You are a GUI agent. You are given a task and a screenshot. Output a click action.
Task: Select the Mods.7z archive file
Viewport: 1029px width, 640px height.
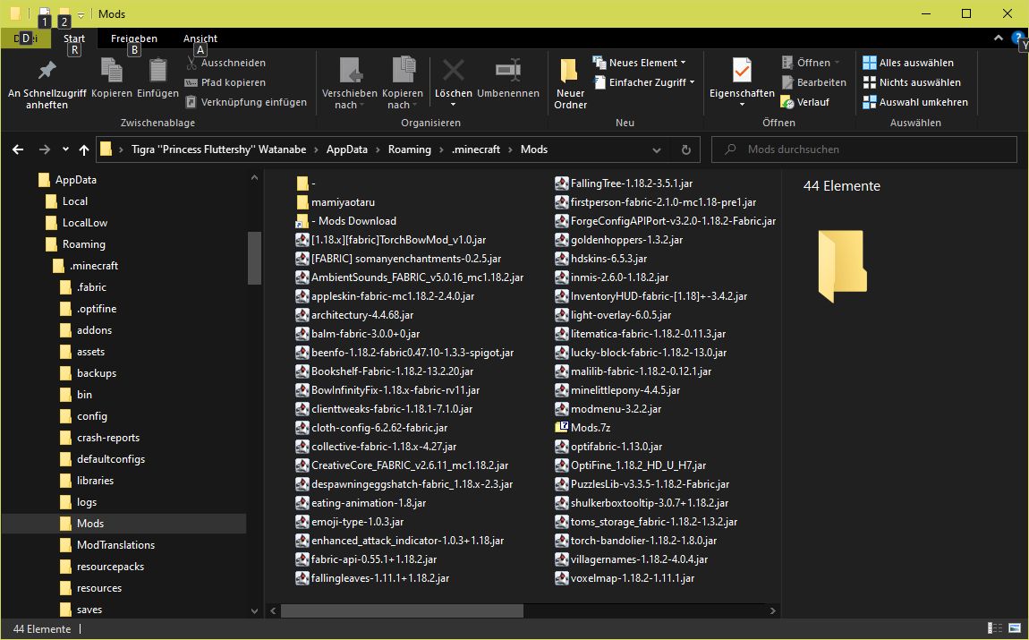(583, 427)
